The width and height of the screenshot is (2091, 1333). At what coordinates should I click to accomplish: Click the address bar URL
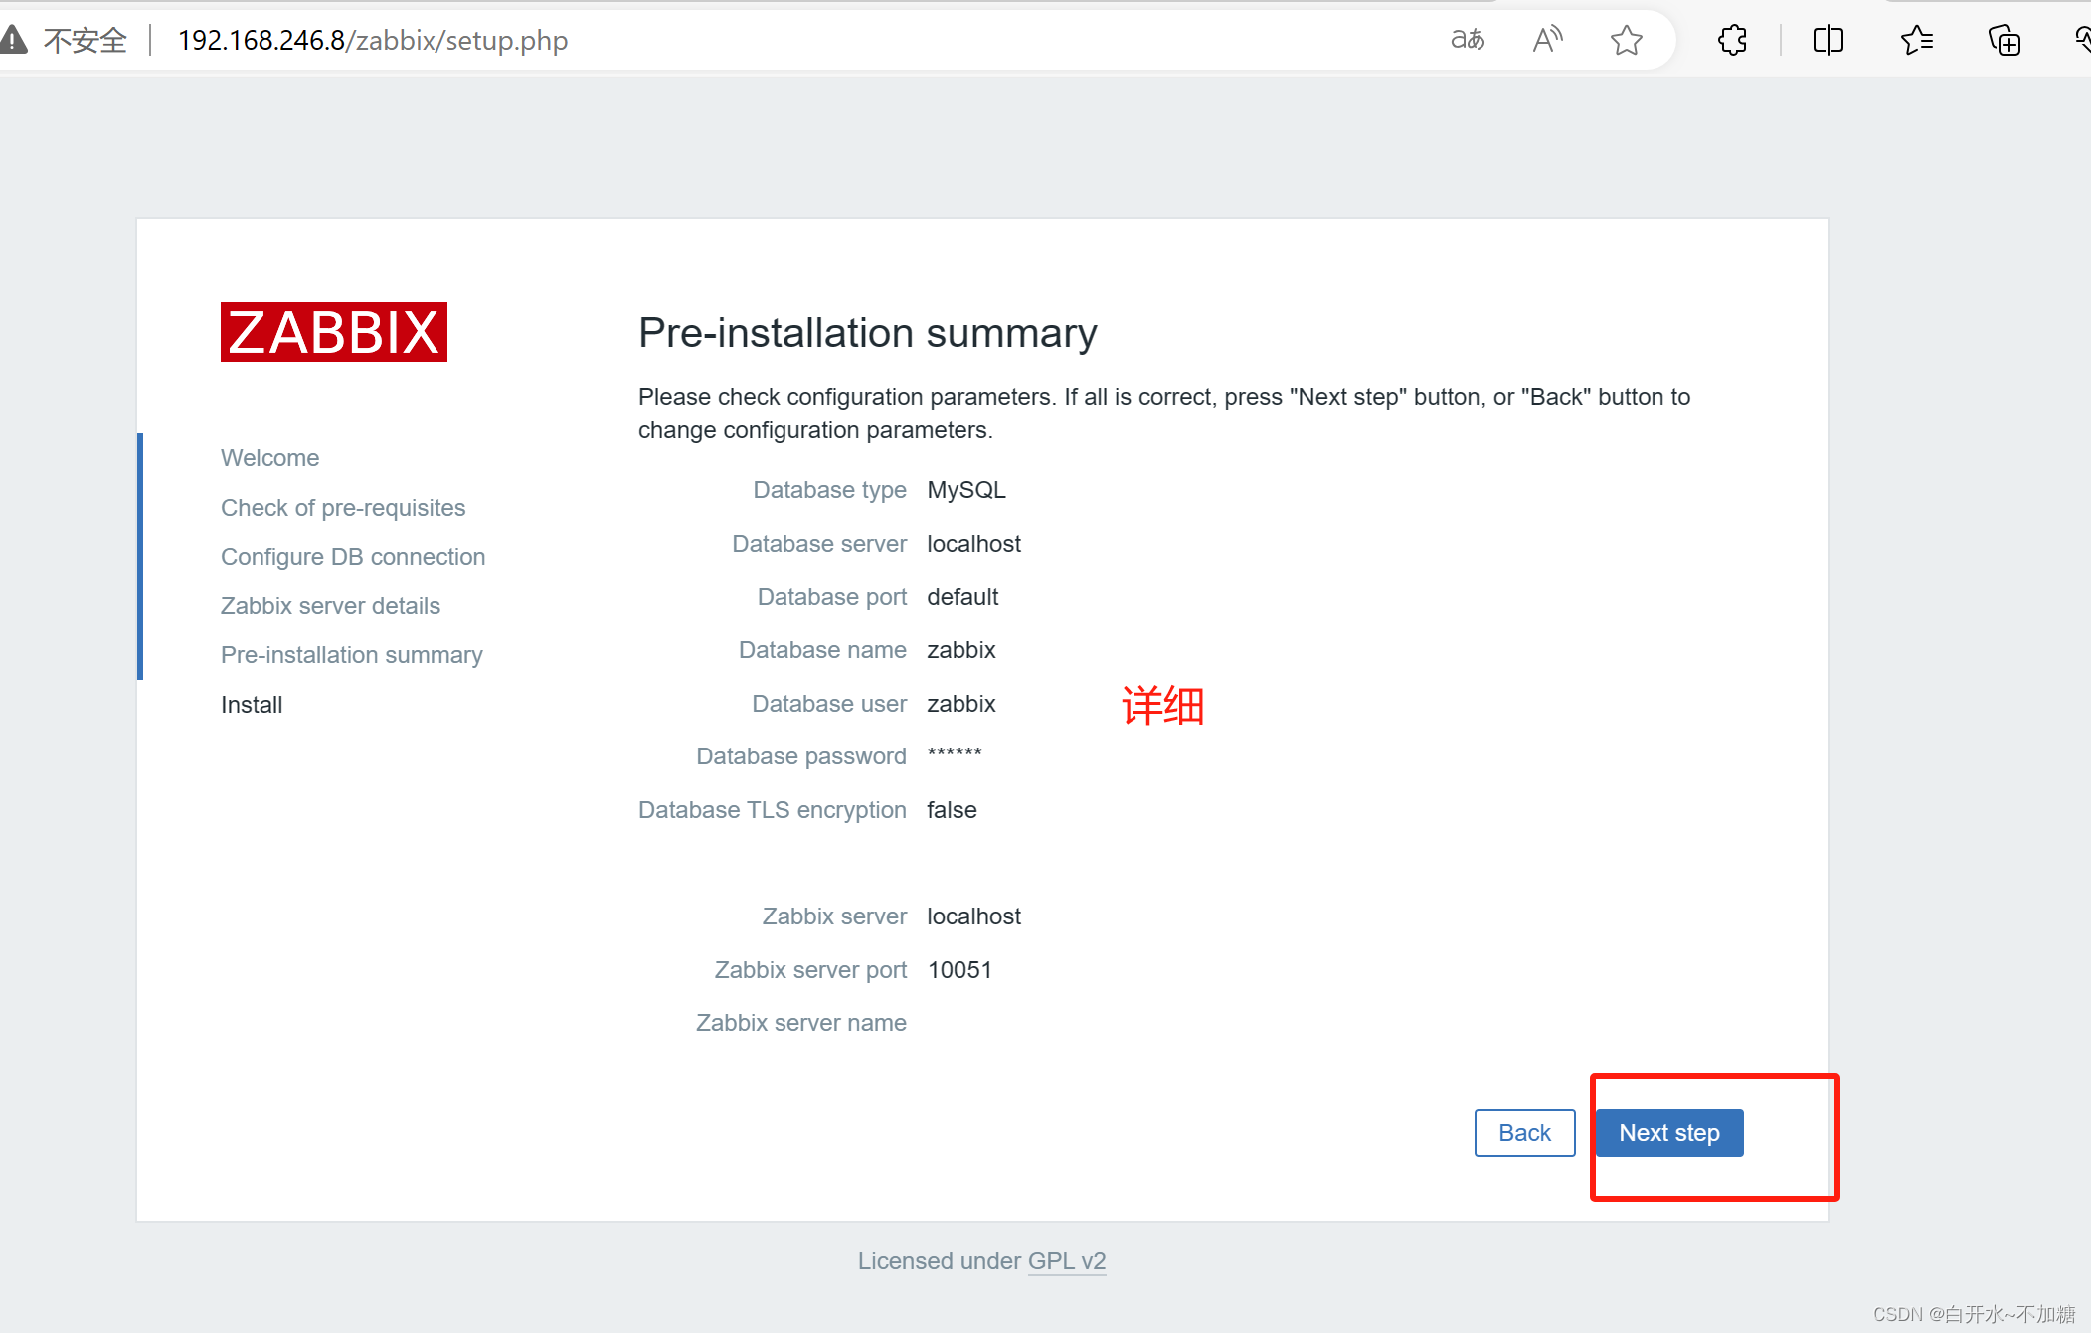click(373, 40)
